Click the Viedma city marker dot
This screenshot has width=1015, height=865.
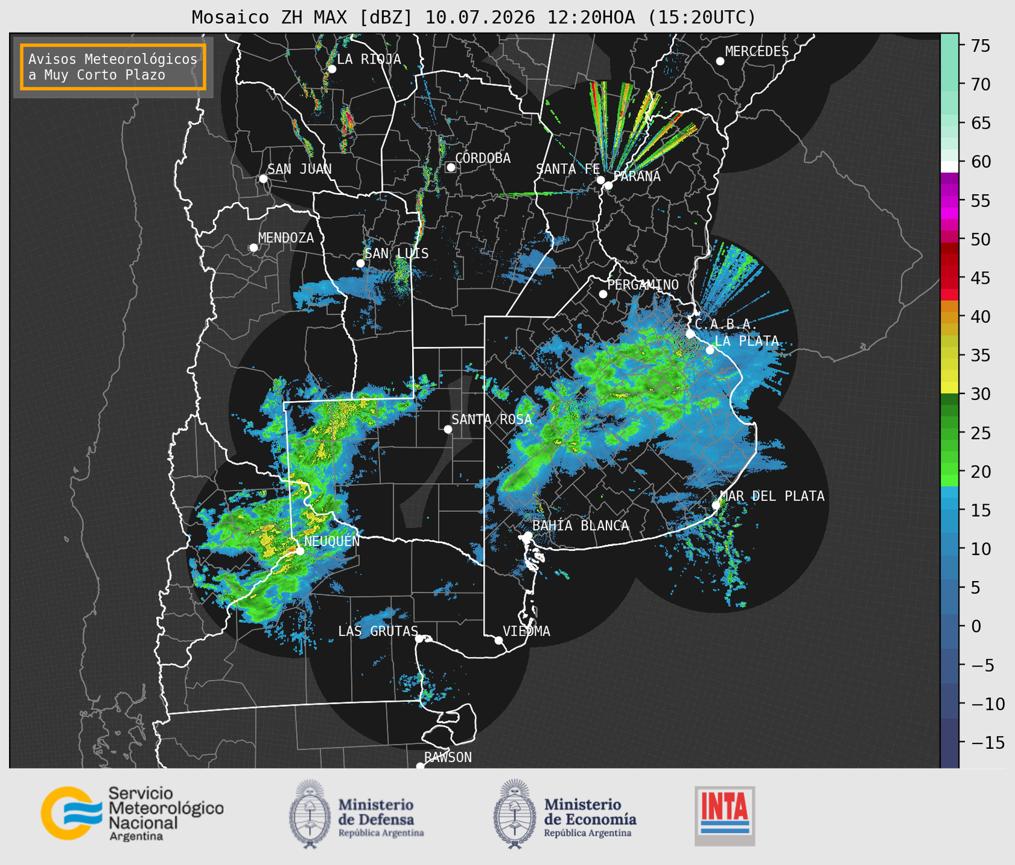point(498,640)
